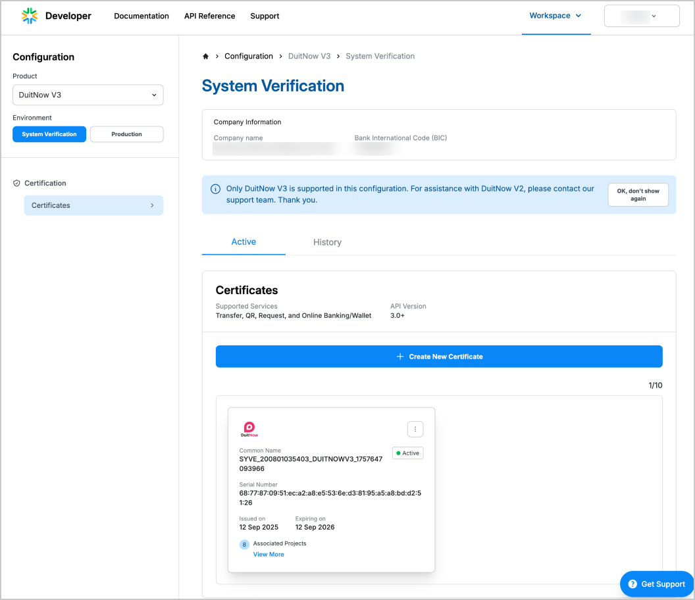Expand the Workspace dropdown menu
695x600 pixels.
[555, 16]
